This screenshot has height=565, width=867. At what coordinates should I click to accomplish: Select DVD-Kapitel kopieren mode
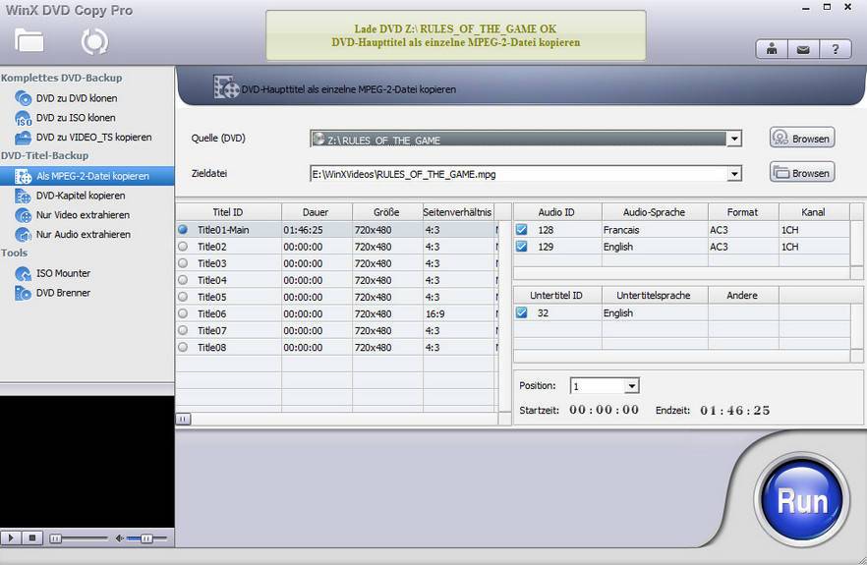pos(81,196)
